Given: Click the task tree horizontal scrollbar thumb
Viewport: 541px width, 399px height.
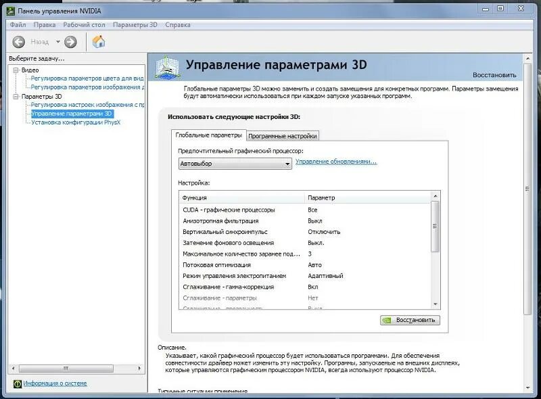Looking at the screenshot, I should click(x=66, y=369).
